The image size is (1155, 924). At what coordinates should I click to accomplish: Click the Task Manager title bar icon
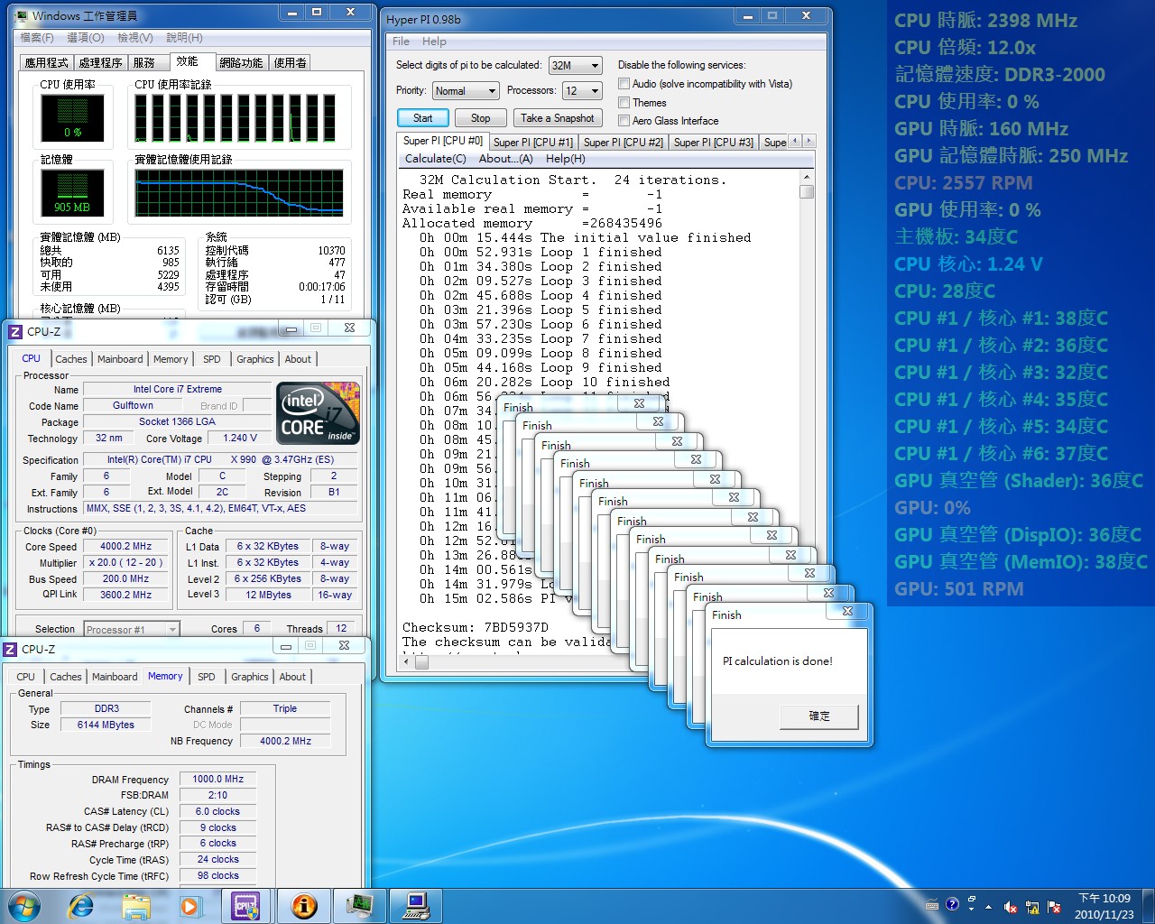click(x=22, y=15)
